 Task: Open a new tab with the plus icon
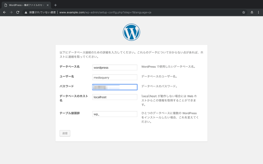(x=55, y=5)
